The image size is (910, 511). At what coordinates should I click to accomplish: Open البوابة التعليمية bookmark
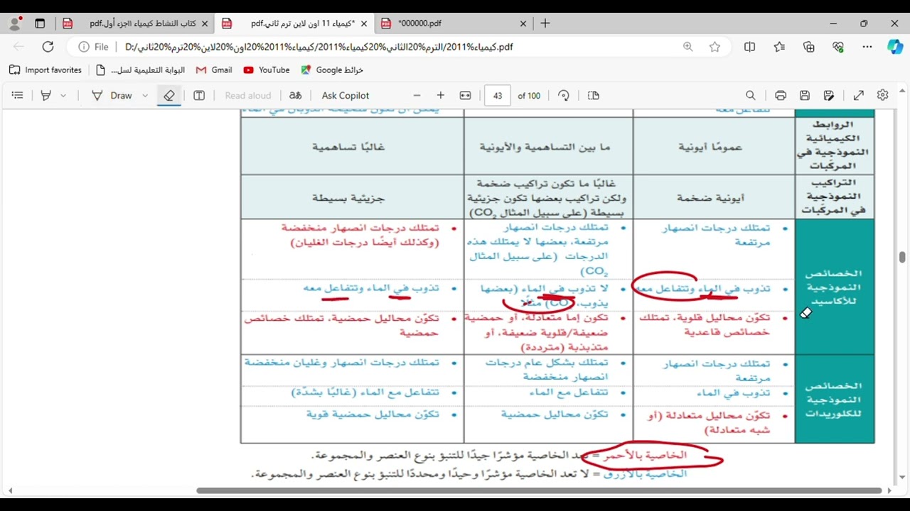pos(140,70)
